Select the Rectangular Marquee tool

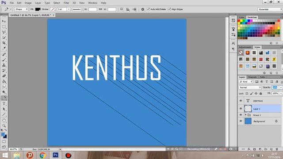click(4, 26)
